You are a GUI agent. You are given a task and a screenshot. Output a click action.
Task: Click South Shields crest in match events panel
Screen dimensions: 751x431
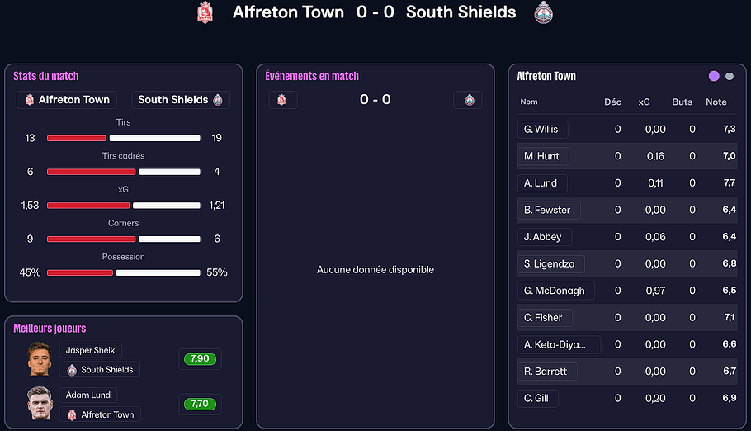(x=469, y=100)
